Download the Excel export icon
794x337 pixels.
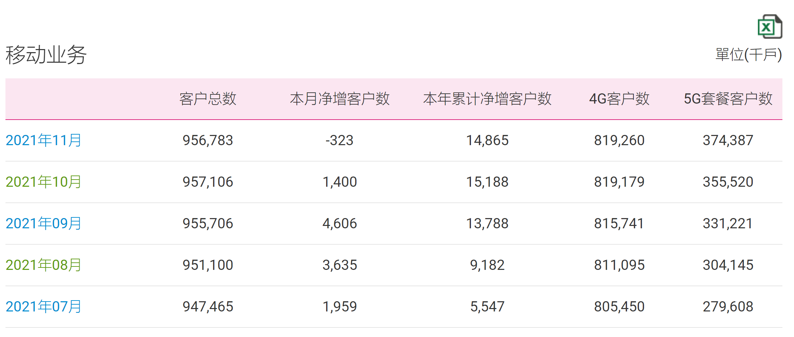(x=769, y=27)
